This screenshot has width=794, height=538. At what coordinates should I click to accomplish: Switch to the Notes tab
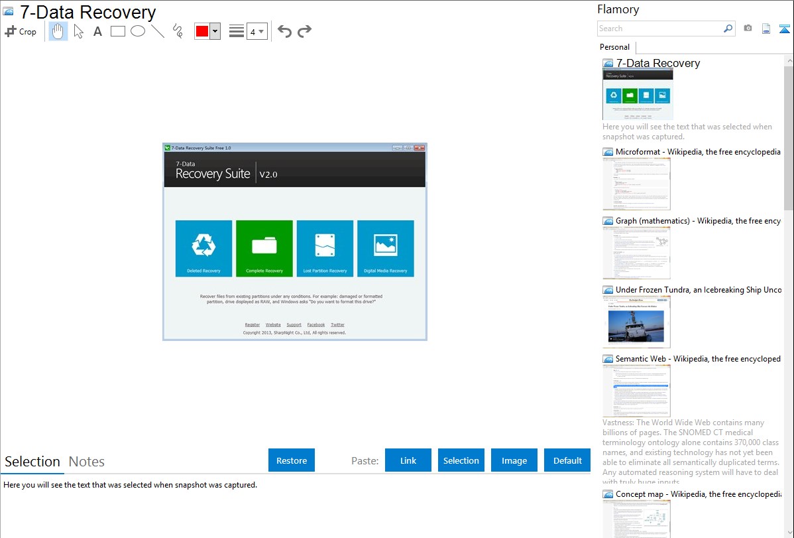tap(87, 462)
